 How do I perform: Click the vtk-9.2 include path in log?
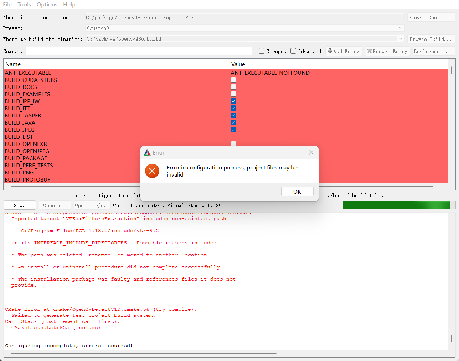tap(90, 231)
